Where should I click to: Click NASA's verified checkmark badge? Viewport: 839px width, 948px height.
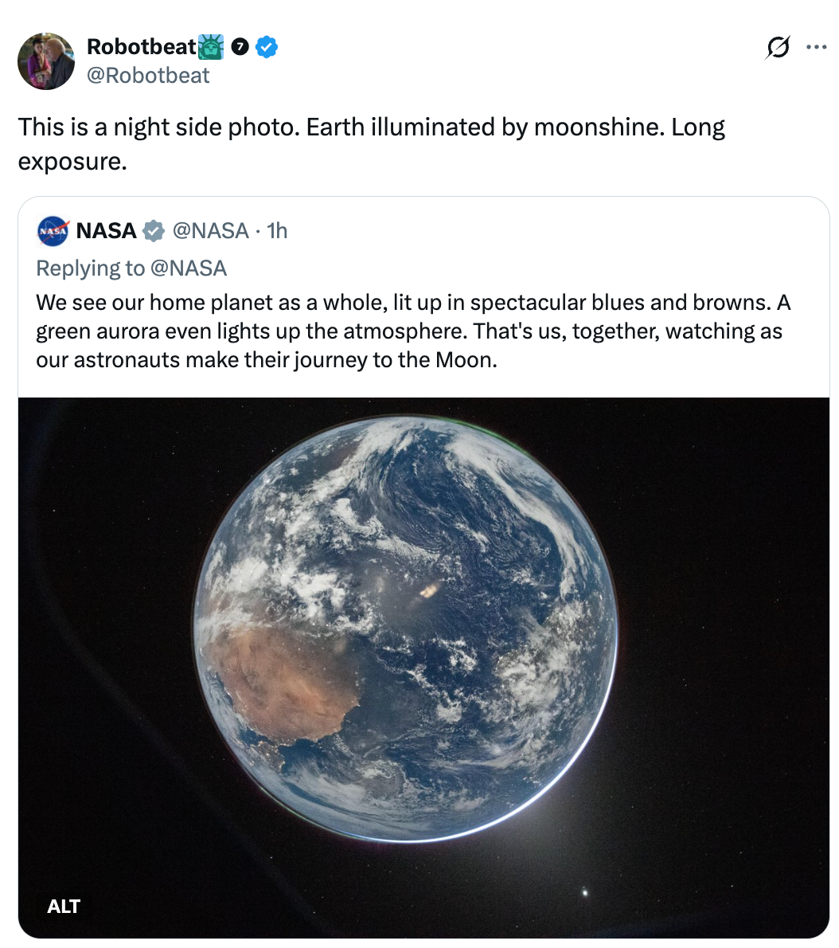[x=152, y=231]
